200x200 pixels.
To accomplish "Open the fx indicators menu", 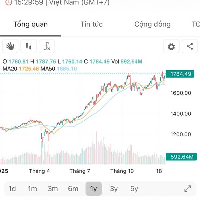I will (x=47, y=46).
